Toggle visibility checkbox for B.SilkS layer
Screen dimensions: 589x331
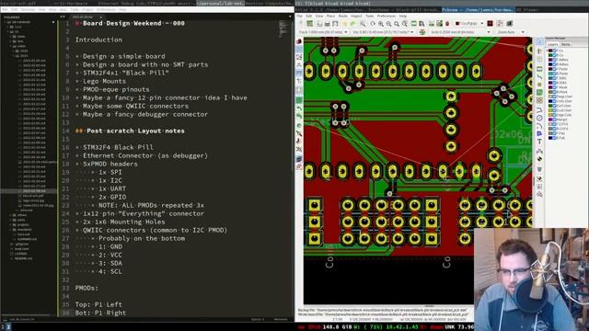pos(554,83)
